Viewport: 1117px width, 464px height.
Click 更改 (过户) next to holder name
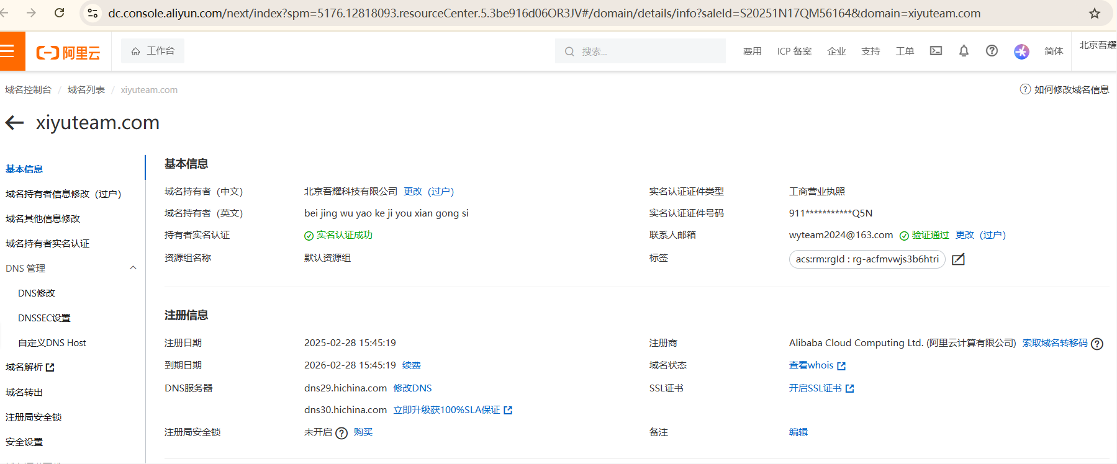click(x=428, y=192)
